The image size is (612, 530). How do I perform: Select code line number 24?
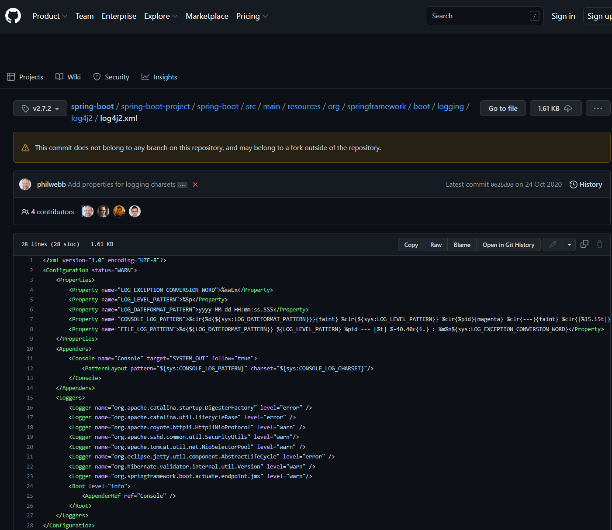tap(30, 486)
